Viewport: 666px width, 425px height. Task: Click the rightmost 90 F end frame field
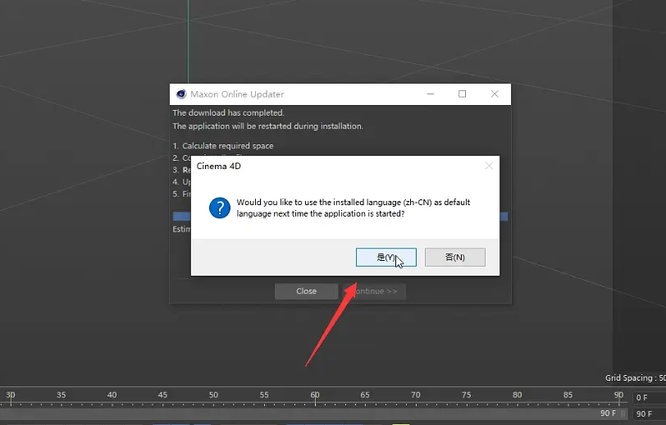click(648, 414)
